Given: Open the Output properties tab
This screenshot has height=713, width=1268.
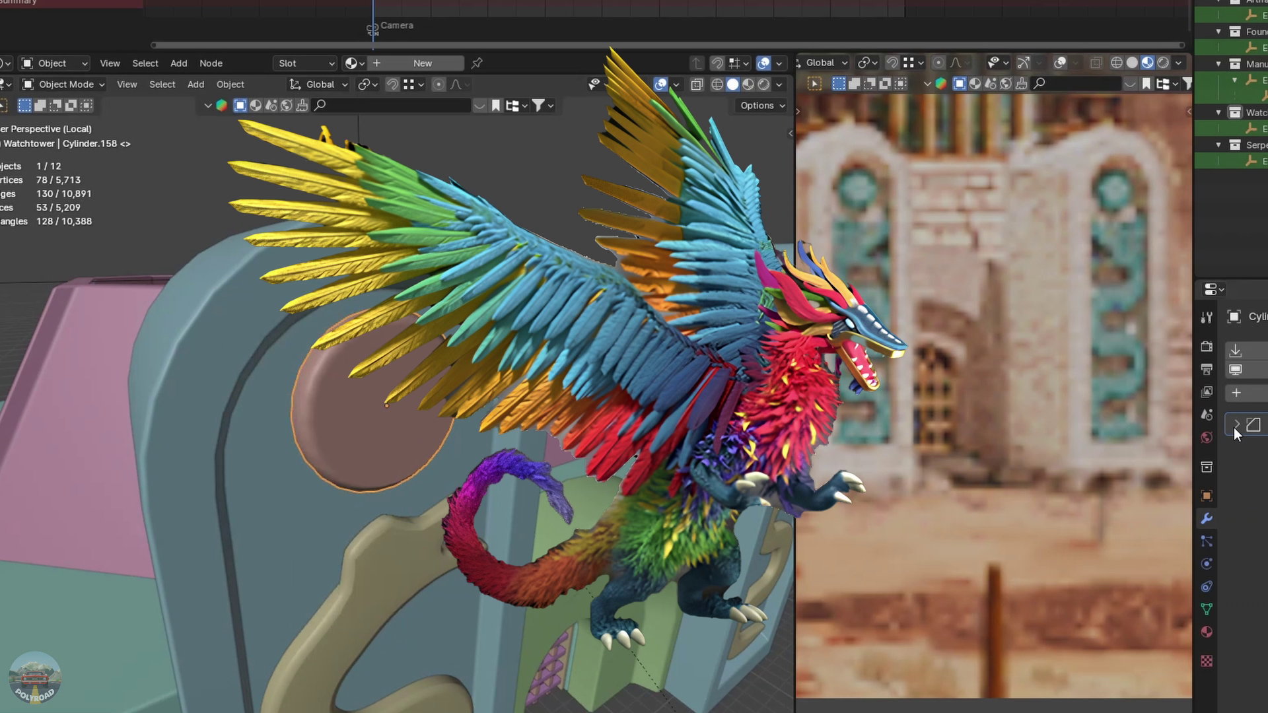Looking at the screenshot, I should pos(1207,369).
